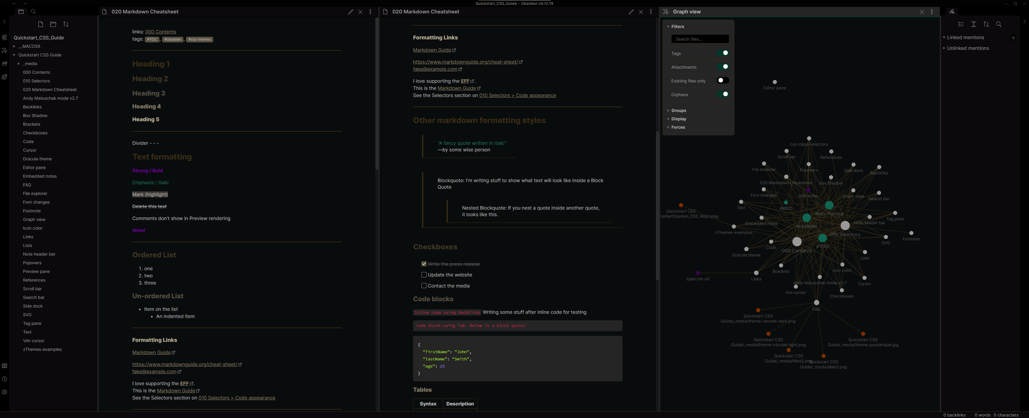Expand the Forces section

click(678, 127)
